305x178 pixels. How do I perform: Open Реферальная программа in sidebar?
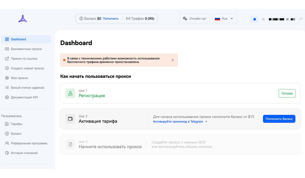pos(29,143)
